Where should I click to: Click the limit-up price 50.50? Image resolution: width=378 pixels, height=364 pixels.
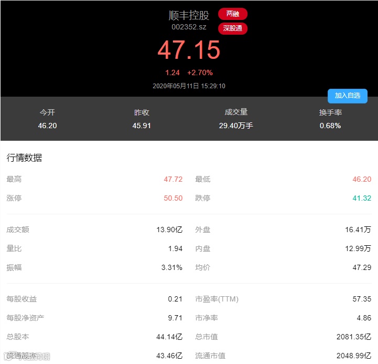[173, 198]
